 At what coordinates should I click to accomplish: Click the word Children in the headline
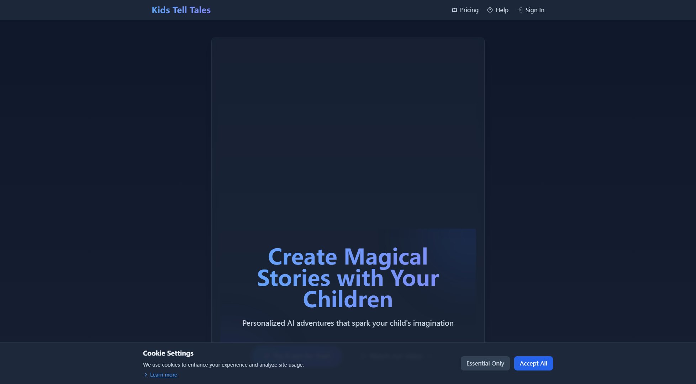[348, 299]
